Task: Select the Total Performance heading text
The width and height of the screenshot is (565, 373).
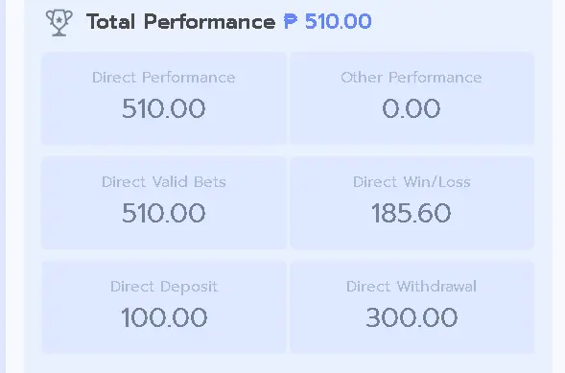Action: (181, 22)
